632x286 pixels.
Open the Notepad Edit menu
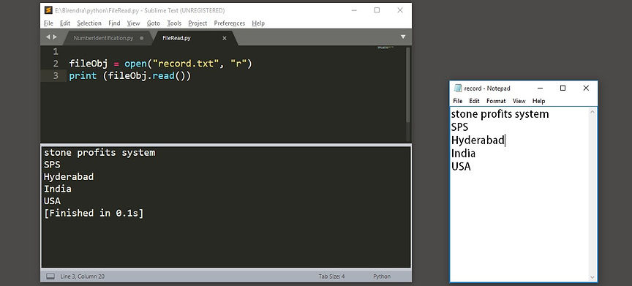pos(474,101)
